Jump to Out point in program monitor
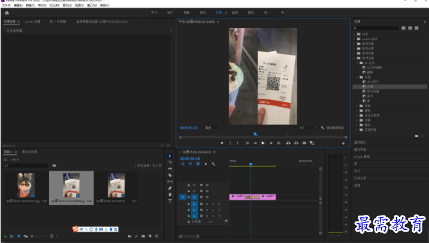 click(279, 143)
